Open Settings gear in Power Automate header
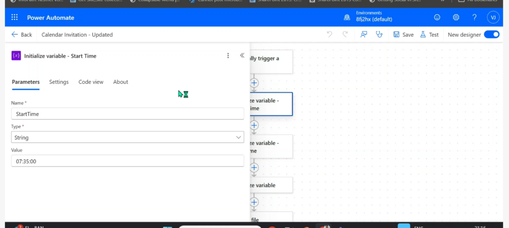This screenshot has width=509, height=228. 456,17
